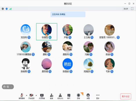
Task: Open the emoji reactions button
Action: point(88,96)
